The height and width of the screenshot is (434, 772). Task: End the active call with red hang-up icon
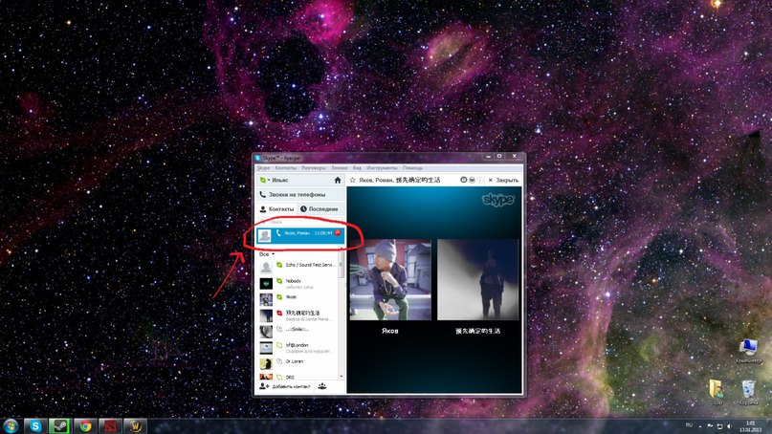tap(338, 232)
